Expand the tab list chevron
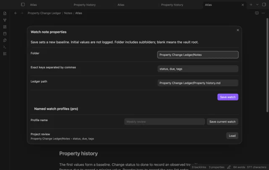Screen dimensions: 269x170 pos(257,5)
